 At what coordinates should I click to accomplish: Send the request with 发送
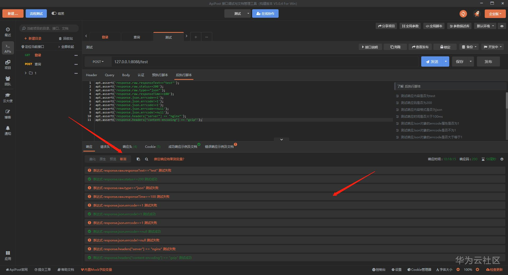click(x=432, y=62)
